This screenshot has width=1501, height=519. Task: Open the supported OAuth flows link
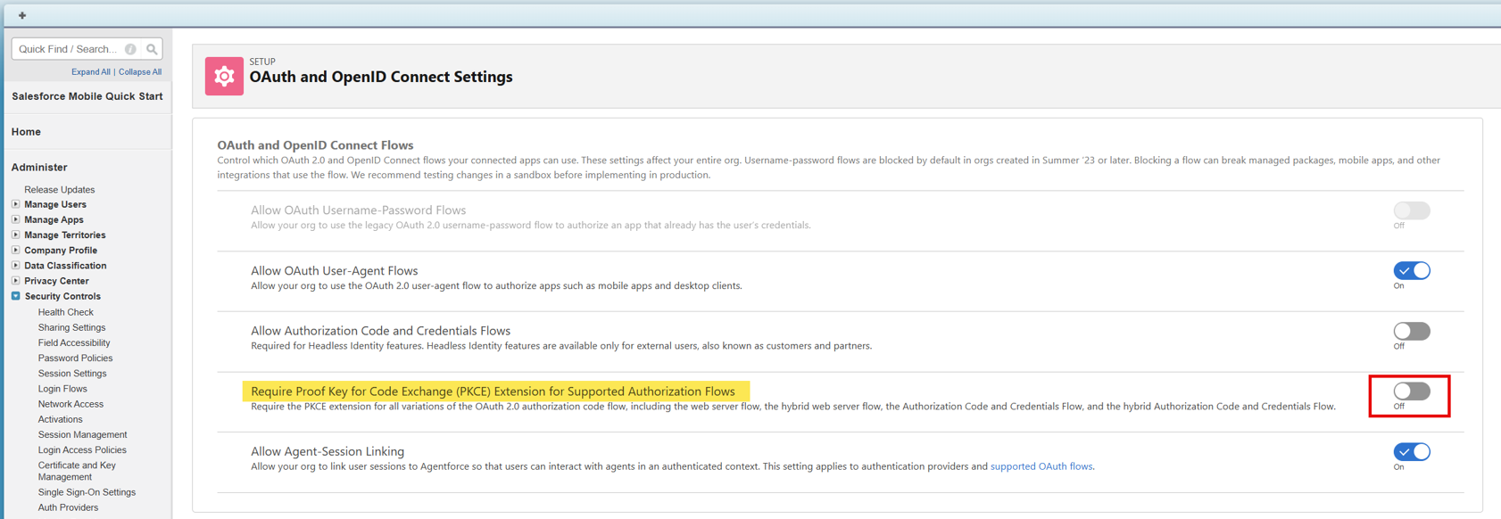(1041, 466)
